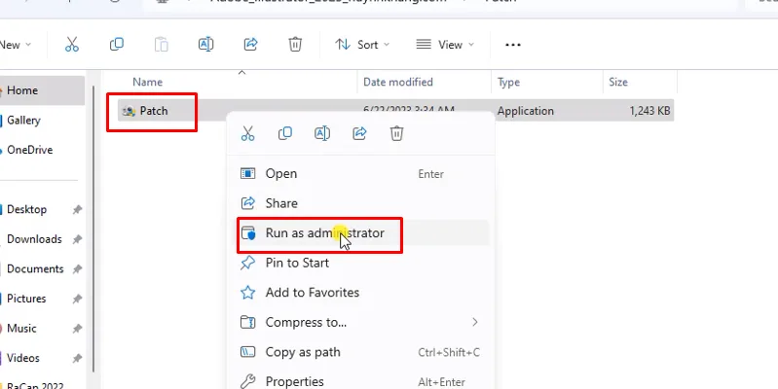Unpin Desktop using its pin icon

(x=77, y=210)
